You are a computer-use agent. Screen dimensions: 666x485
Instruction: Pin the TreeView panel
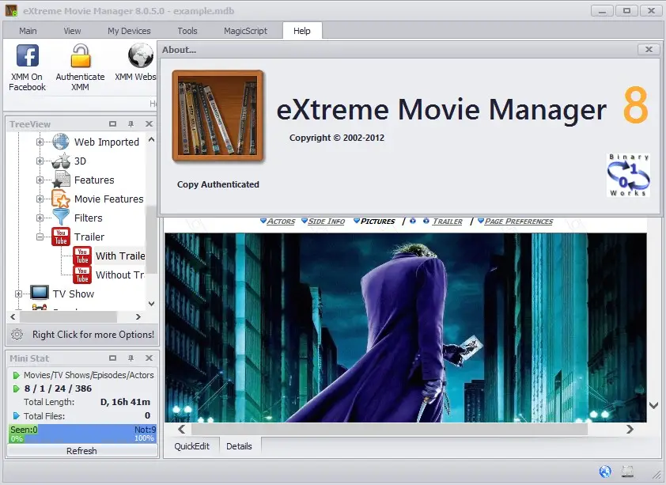pos(131,124)
